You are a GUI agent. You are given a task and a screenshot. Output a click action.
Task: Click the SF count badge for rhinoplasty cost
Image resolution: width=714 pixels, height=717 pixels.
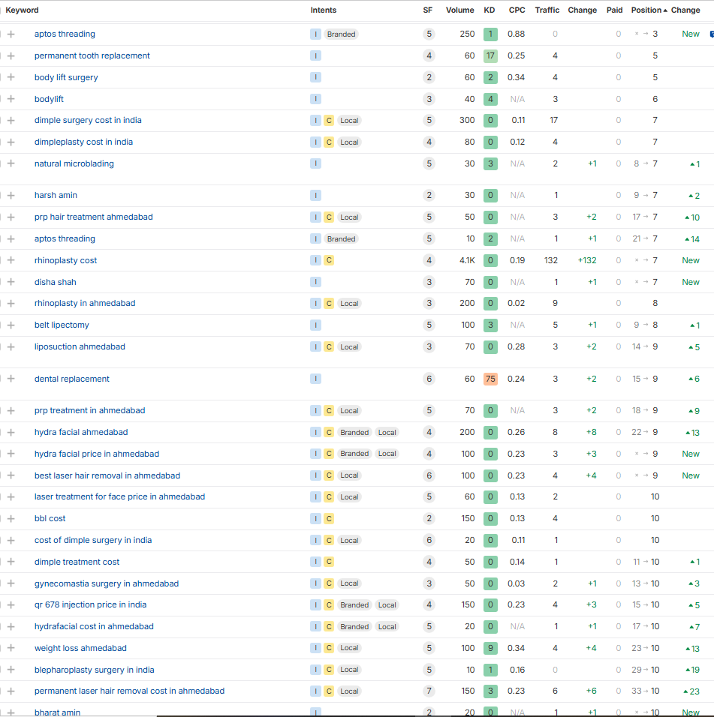click(429, 260)
